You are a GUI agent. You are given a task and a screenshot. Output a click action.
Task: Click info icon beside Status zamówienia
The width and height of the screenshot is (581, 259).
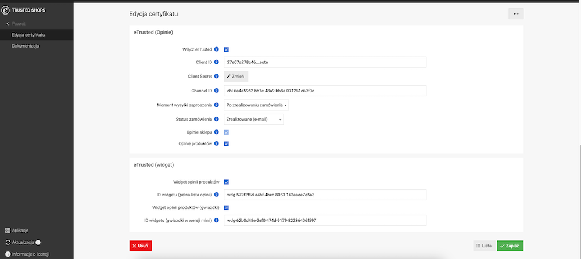216,119
